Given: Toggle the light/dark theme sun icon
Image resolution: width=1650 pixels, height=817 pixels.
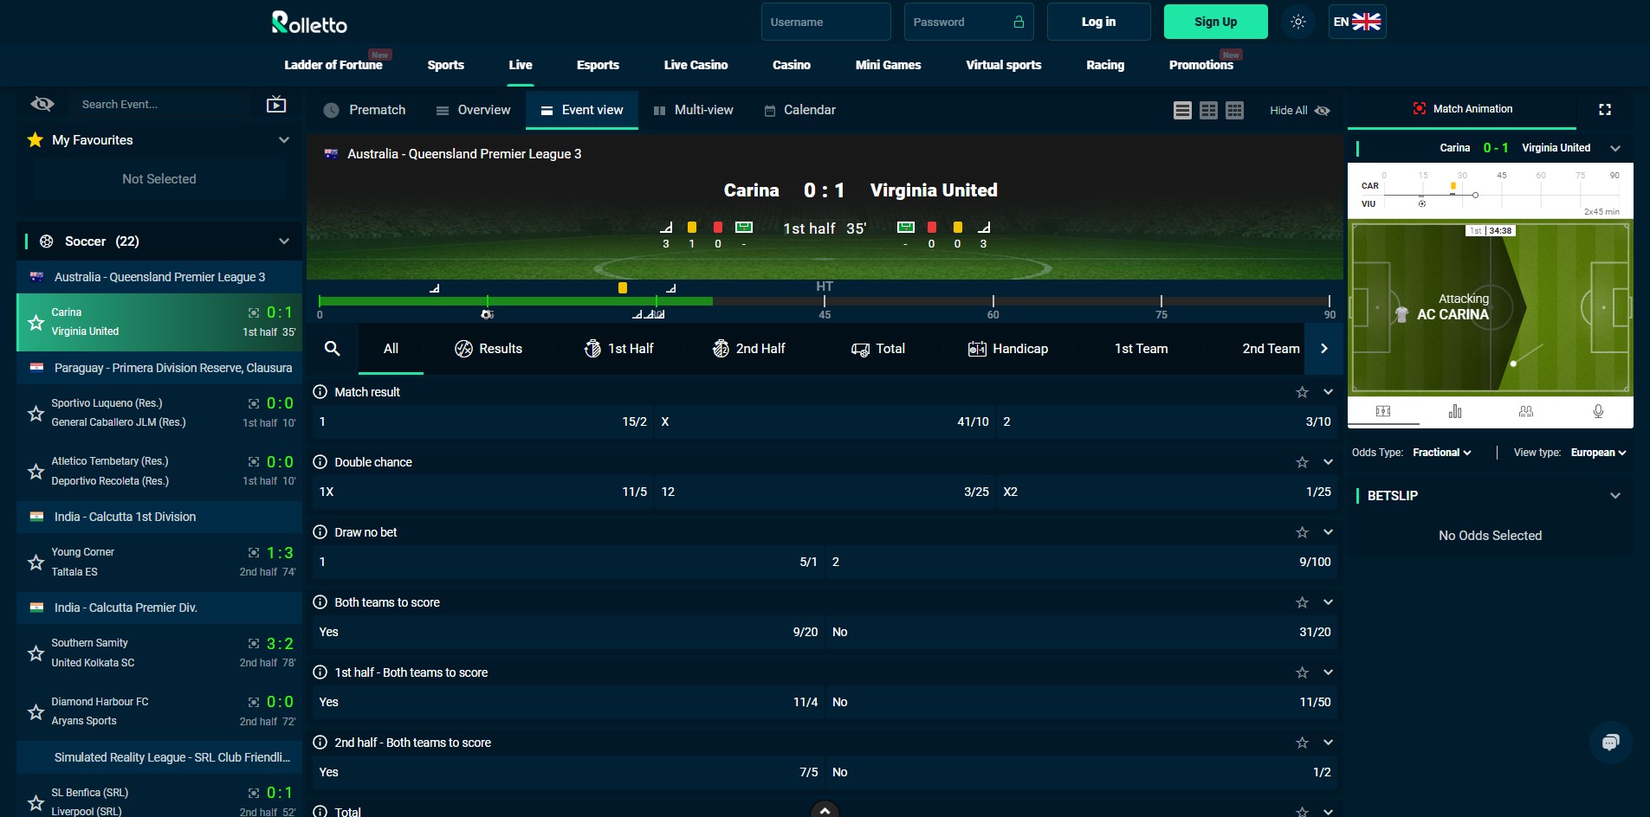Looking at the screenshot, I should coord(1297,22).
